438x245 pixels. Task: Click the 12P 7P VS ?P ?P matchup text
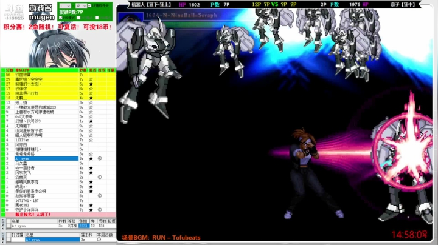click(274, 5)
